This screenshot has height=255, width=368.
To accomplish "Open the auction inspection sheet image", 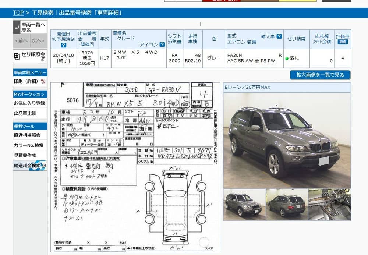I will [x=135, y=167].
